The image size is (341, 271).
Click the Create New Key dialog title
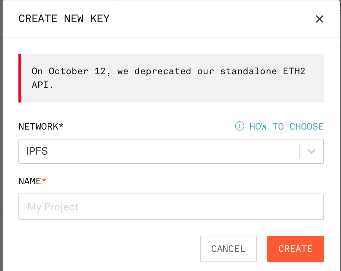pyautogui.click(x=64, y=19)
